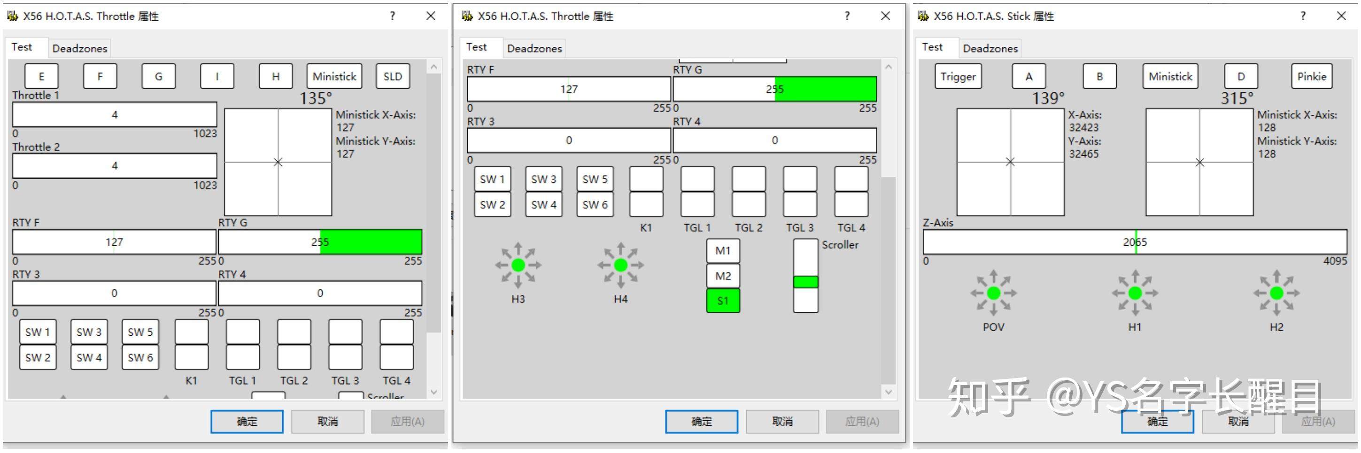Click scroll-up arrow in middle Throttle window
The height and width of the screenshot is (453, 1361).
point(888,67)
